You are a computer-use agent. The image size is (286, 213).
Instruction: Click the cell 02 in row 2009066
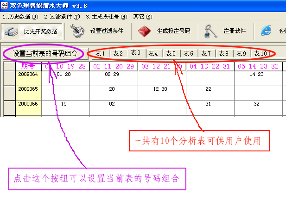tap(114, 108)
